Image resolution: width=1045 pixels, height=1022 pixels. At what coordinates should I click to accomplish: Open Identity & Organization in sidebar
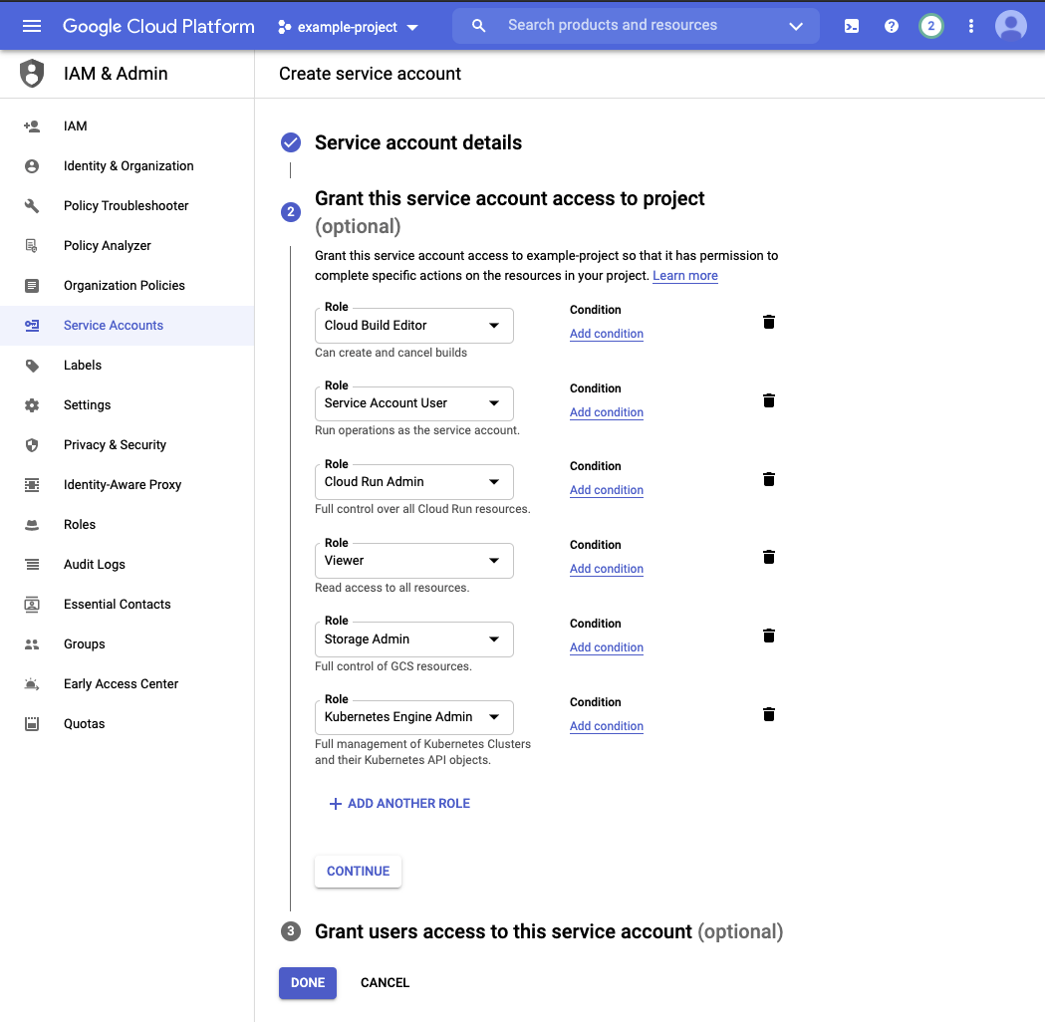point(127,166)
